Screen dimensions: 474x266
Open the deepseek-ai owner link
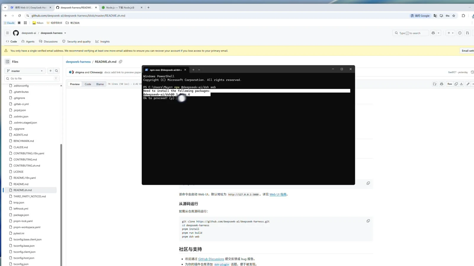(29, 33)
